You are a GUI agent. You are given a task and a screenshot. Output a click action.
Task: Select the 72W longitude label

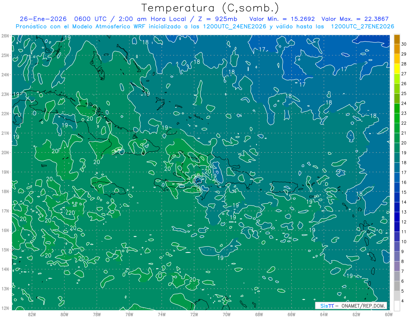tap(194, 314)
